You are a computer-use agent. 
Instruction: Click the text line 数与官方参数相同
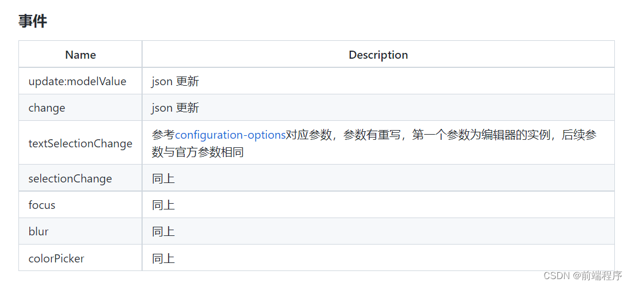click(x=198, y=152)
